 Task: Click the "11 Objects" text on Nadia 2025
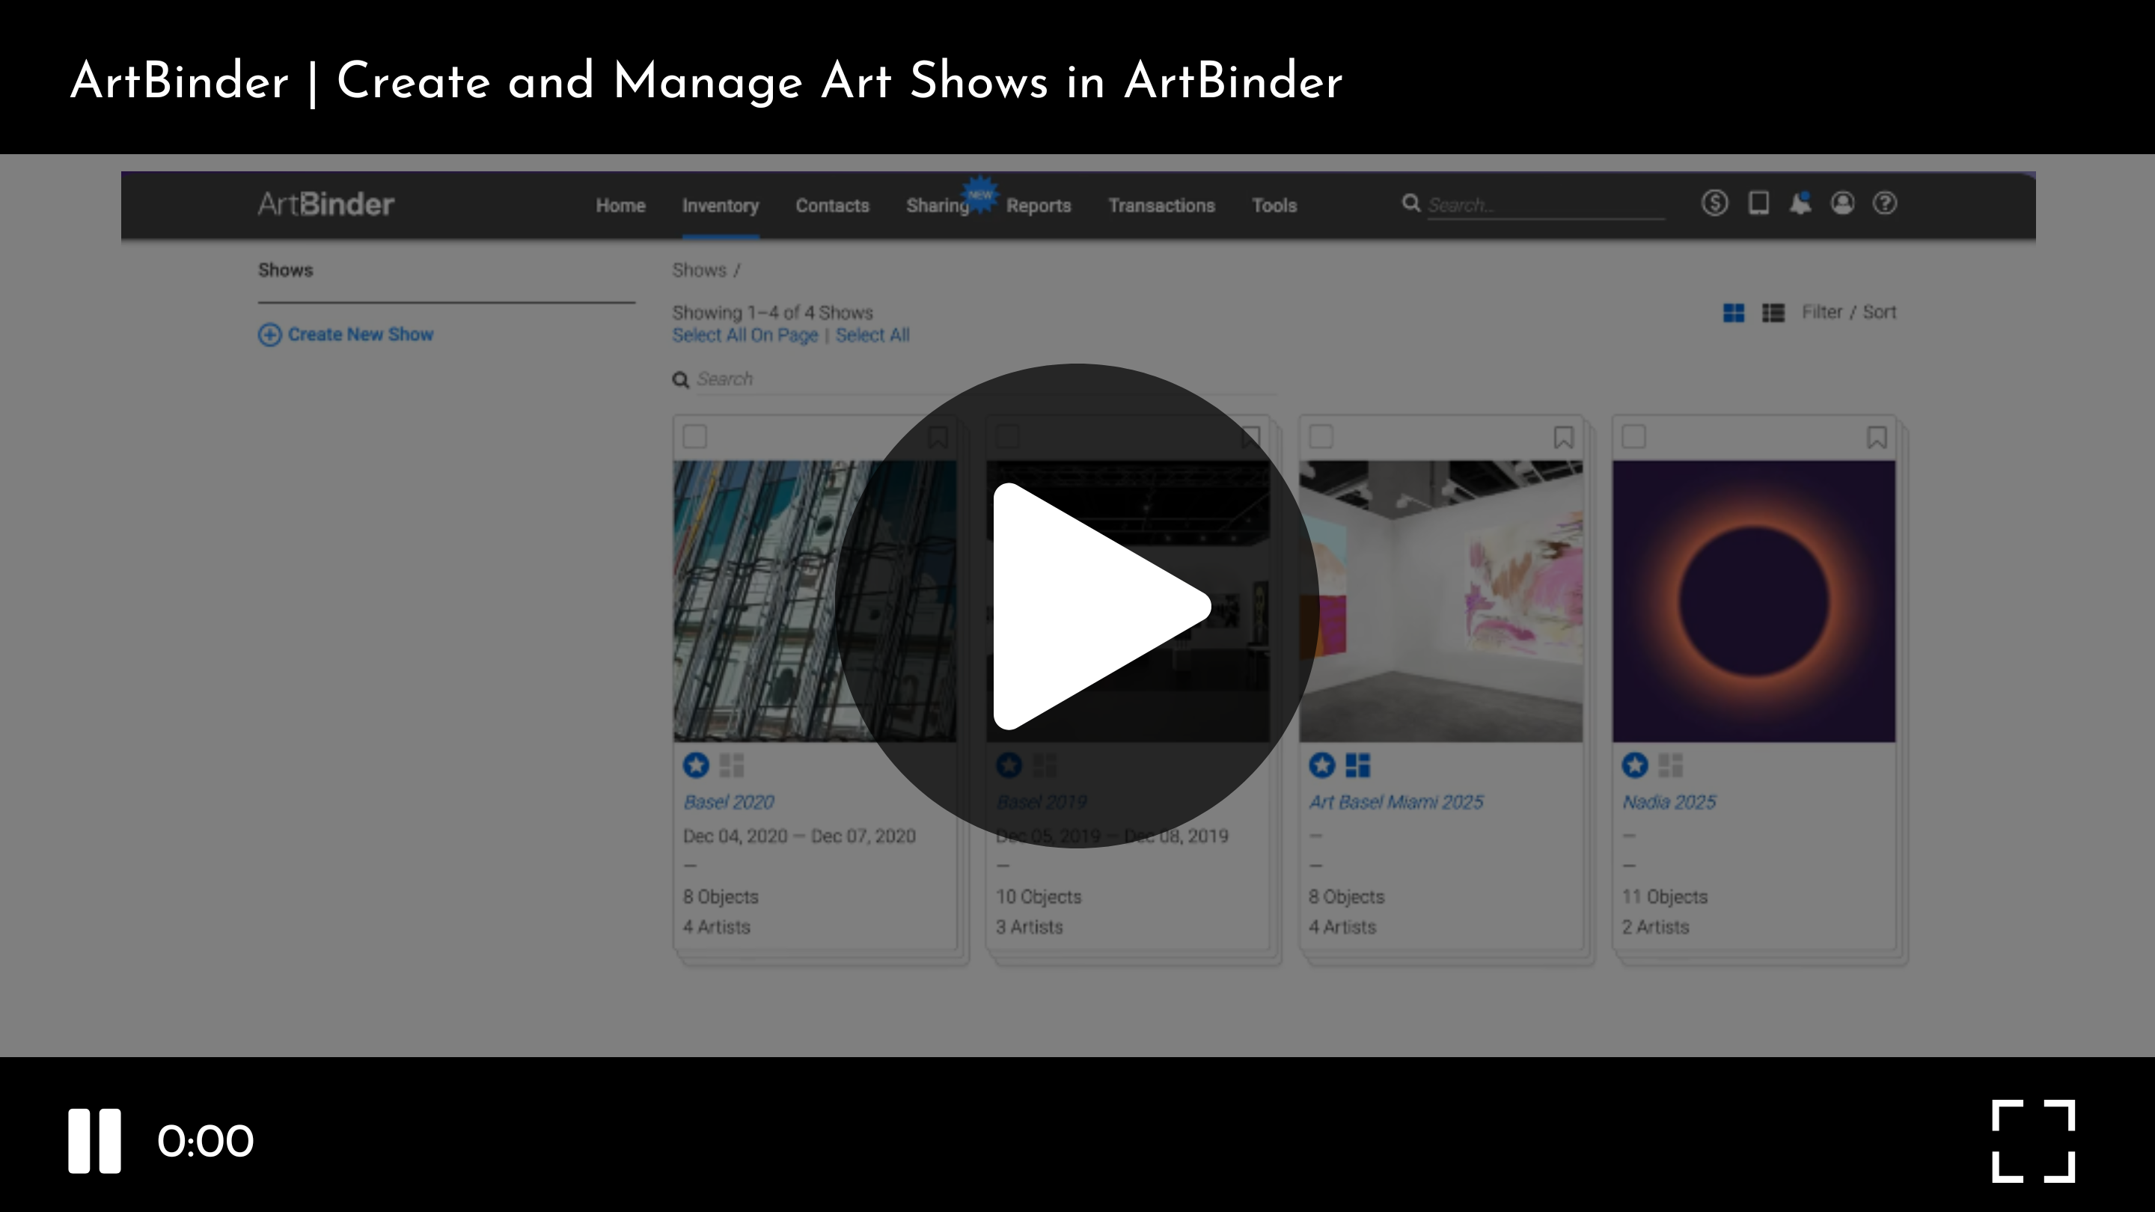click(1664, 897)
